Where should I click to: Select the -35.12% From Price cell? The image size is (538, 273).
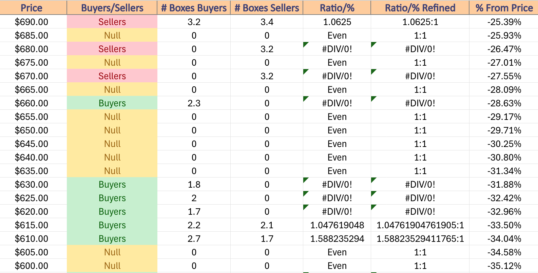pos(504,266)
